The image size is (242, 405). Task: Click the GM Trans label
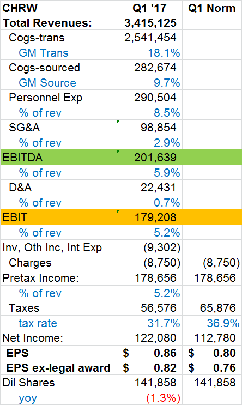(44, 53)
